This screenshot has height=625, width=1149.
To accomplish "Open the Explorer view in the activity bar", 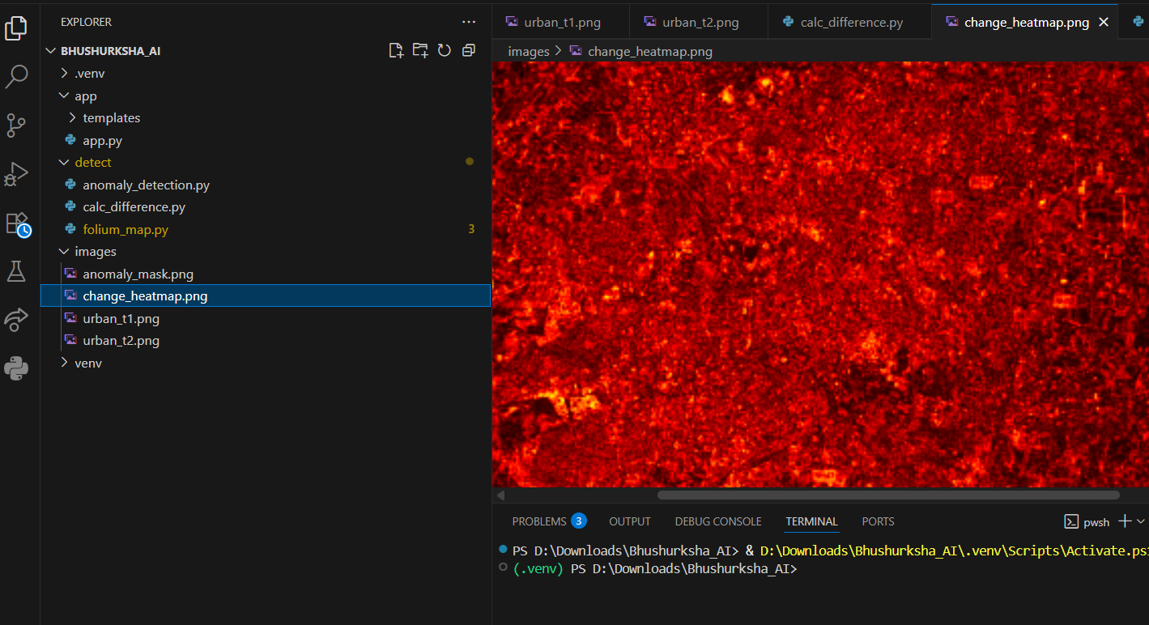I will pos(16,28).
